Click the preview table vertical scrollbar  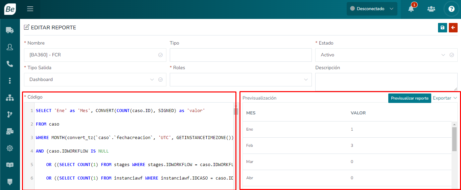tap(454, 139)
